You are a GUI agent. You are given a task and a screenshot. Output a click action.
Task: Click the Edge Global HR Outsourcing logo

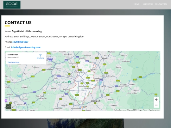12,4
